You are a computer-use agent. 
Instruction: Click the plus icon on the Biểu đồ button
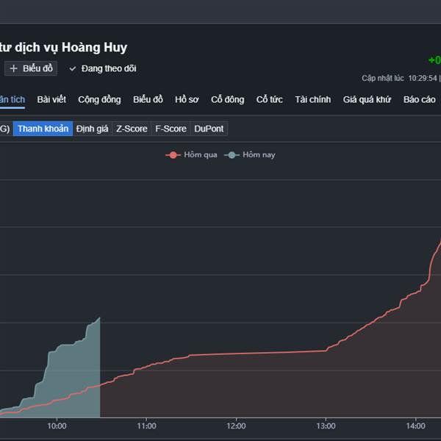pos(14,68)
